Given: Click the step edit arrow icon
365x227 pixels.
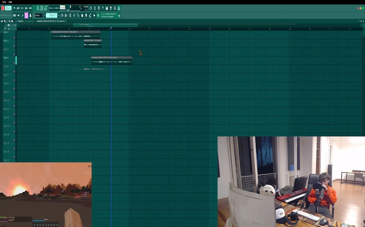Looking at the screenshot, I should tap(18, 15).
